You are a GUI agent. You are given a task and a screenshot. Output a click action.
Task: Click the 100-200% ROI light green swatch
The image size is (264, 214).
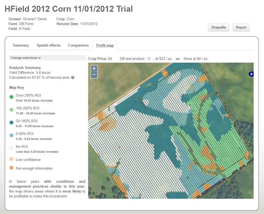[x=11, y=110]
